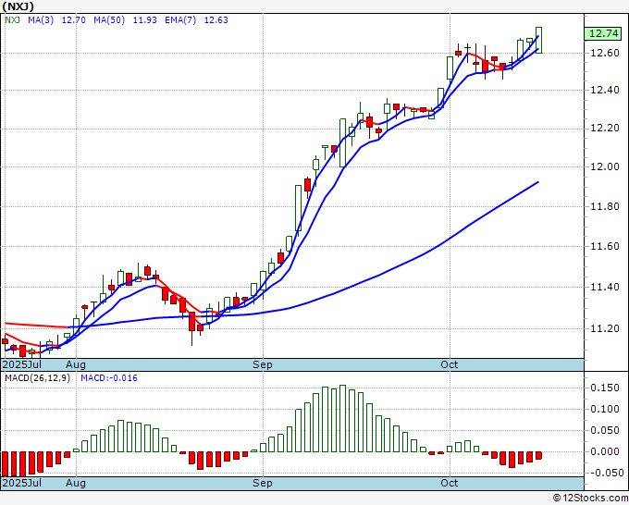Click Aug on price chart date axis
This screenshot has height=505, width=629.
(76, 364)
